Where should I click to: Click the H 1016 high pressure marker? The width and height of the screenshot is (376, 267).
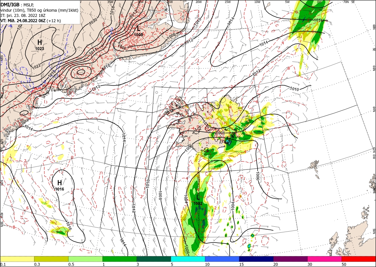(59, 185)
